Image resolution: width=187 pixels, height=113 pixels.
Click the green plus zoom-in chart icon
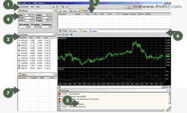tap(170, 87)
